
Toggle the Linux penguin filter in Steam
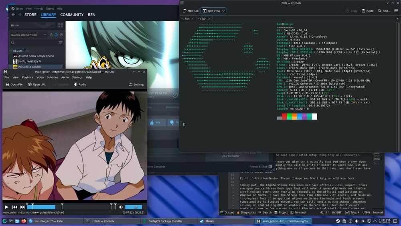pos(51,35)
